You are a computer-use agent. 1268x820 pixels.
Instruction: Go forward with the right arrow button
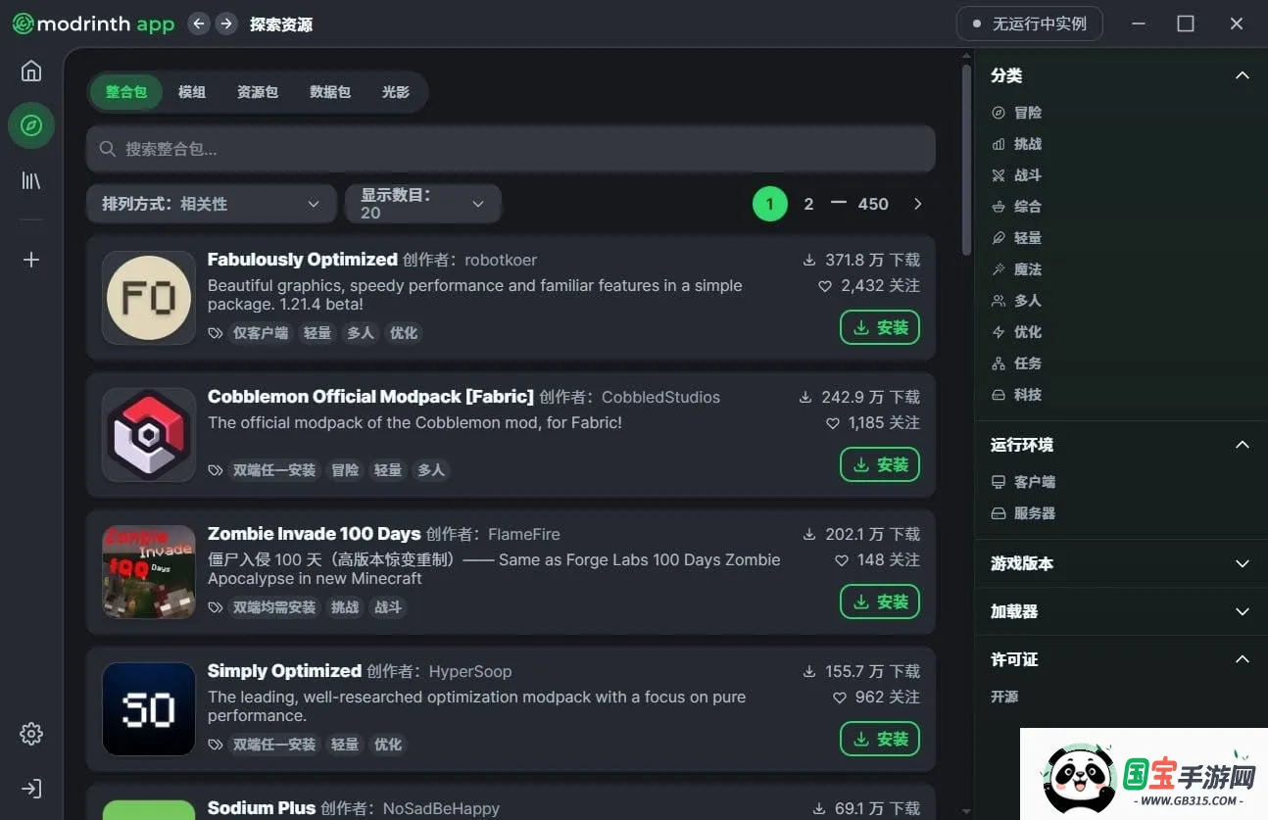coord(226,24)
